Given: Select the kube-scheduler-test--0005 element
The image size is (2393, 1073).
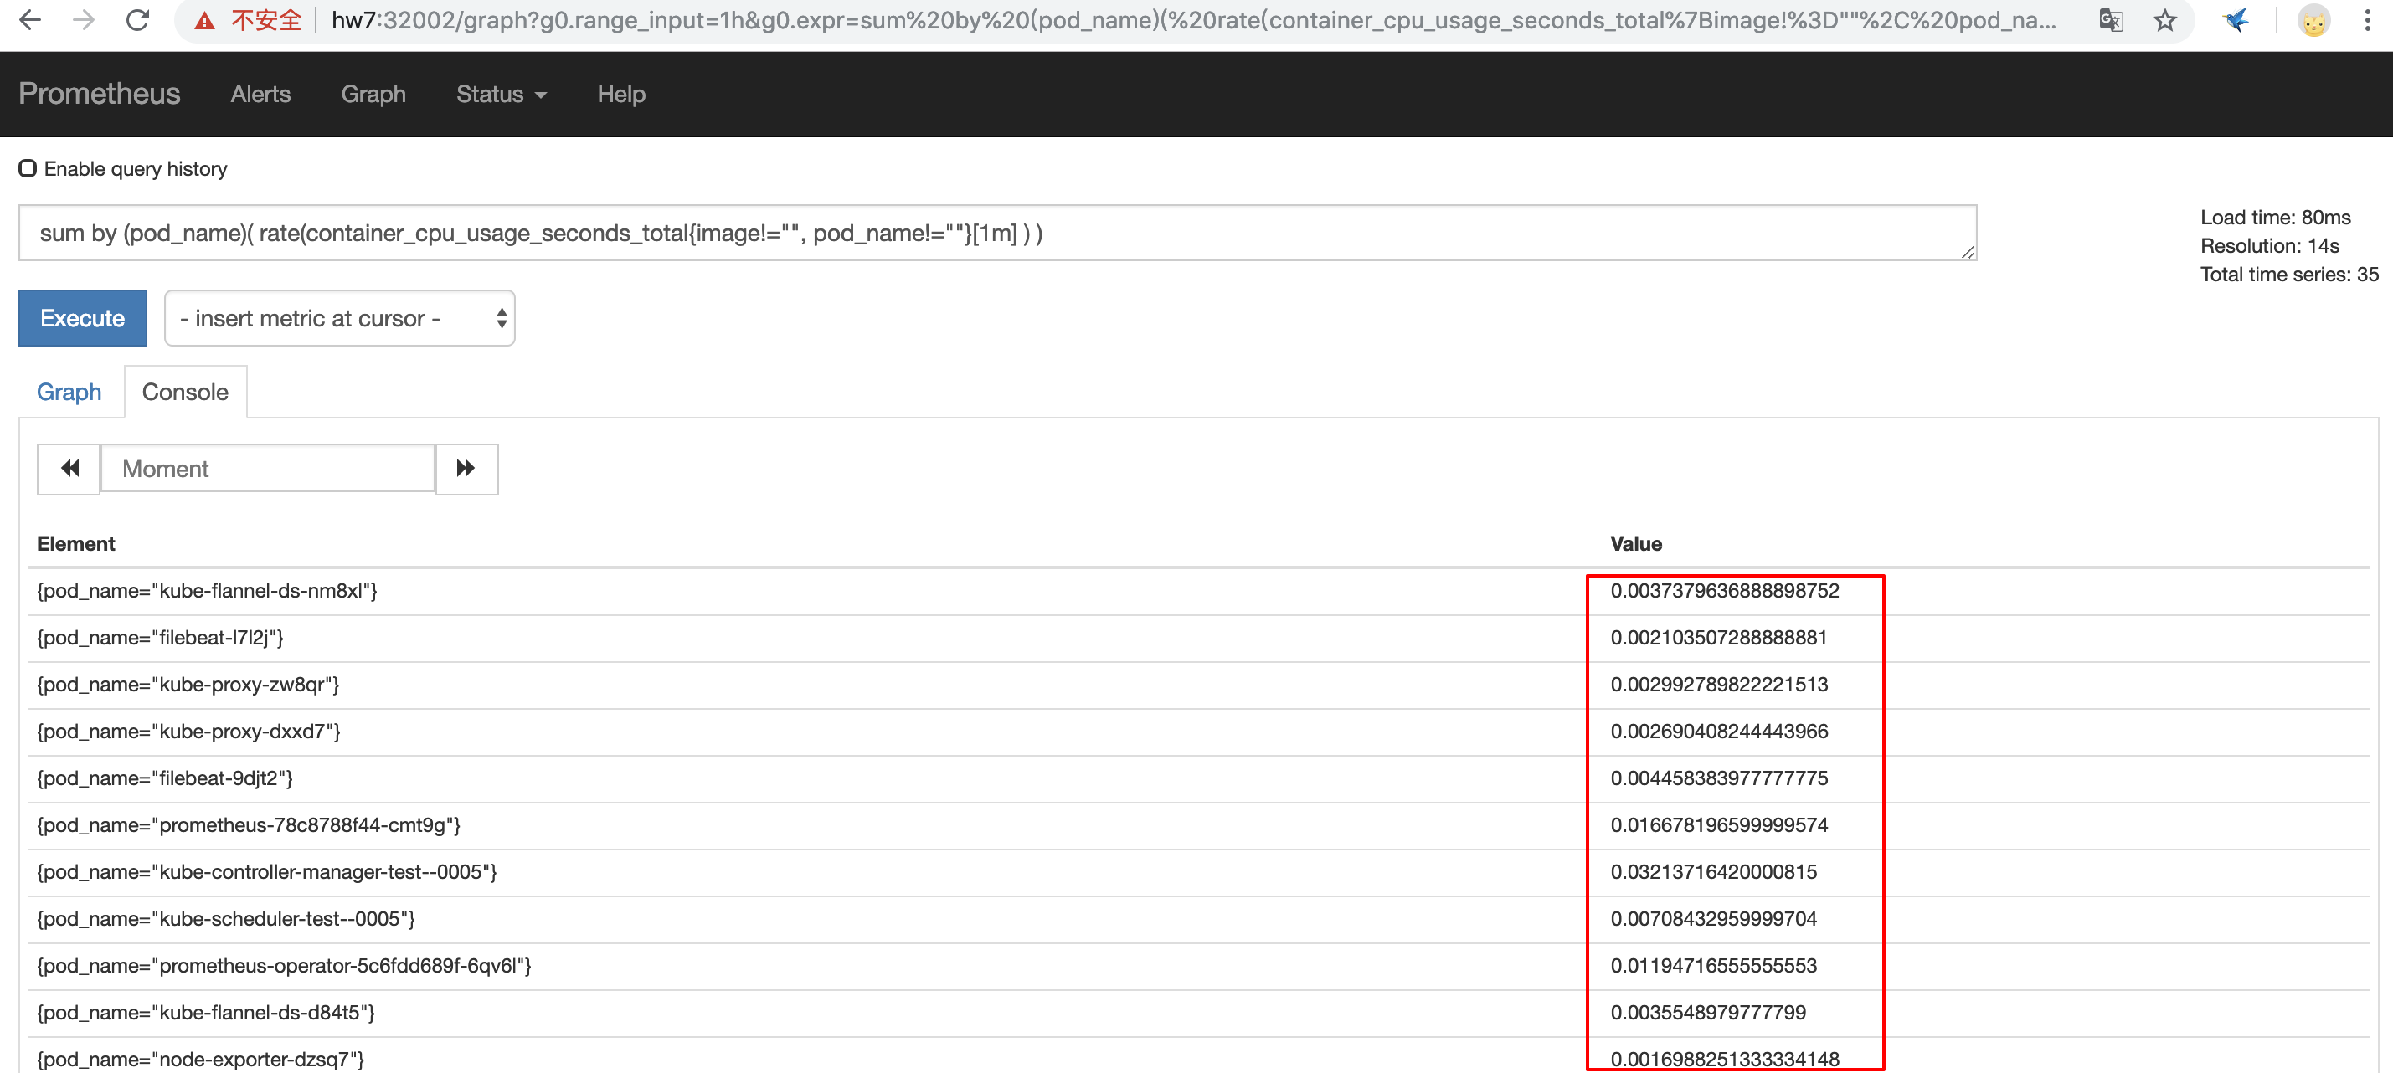Looking at the screenshot, I should coord(226,919).
